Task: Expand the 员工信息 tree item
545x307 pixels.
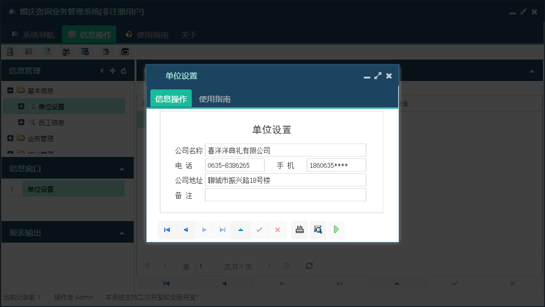Action: pyautogui.click(x=21, y=122)
